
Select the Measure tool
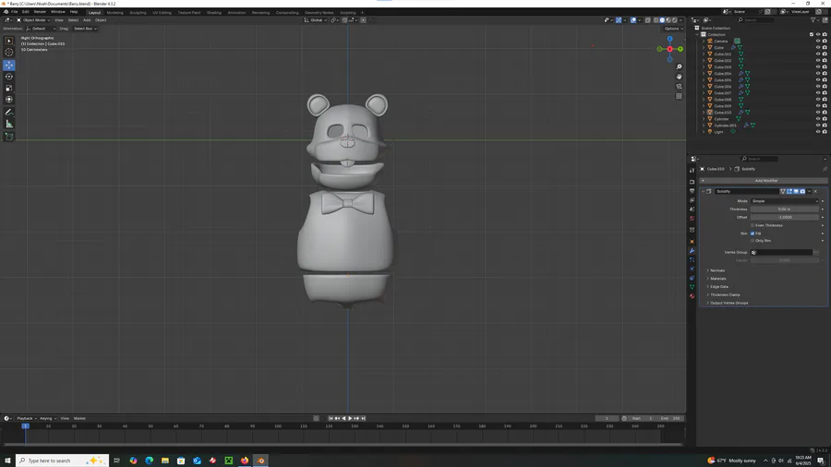[x=9, y=124]
